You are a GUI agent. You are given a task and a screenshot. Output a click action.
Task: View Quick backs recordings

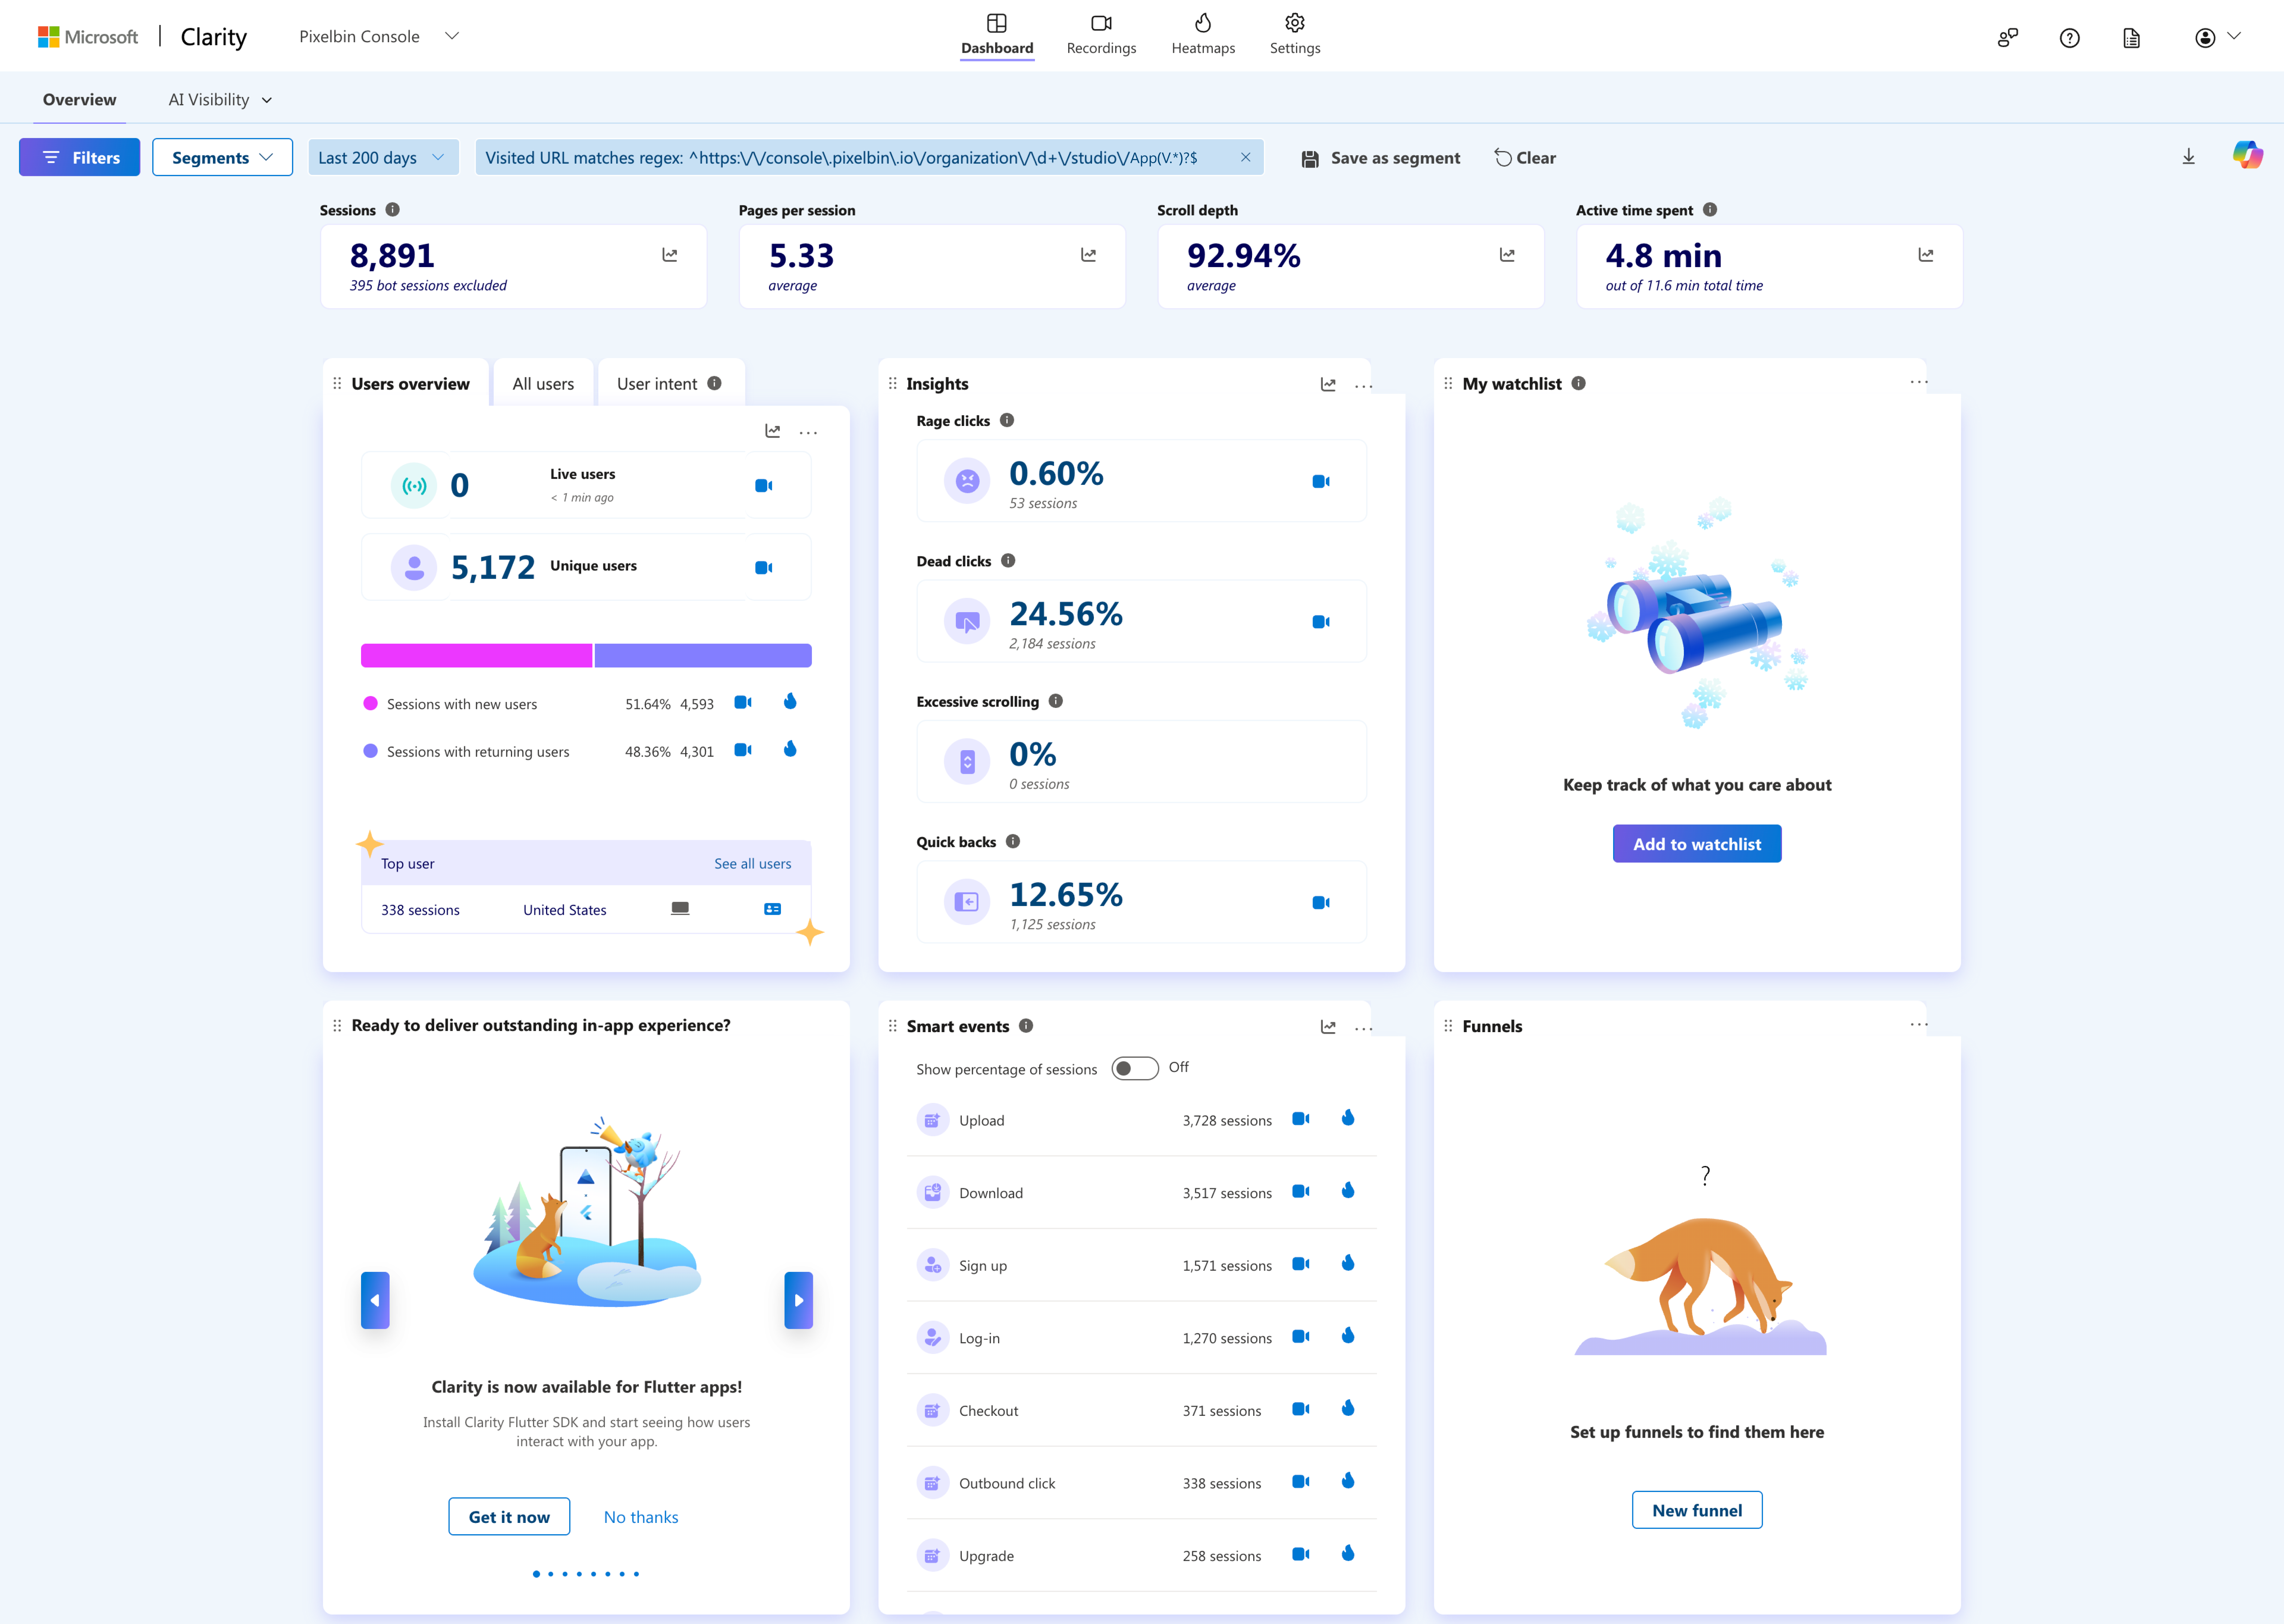click(x=1321, y=903)
